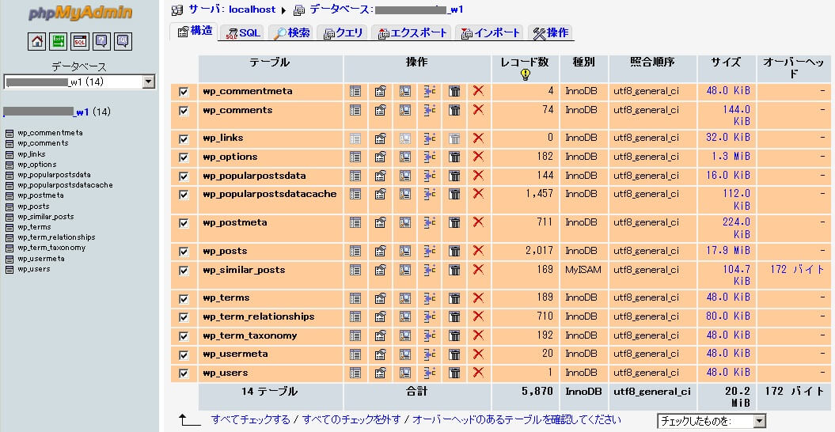
Task: Select wp_postmeta in the sidebar list
Action: pyautogui.click(x=40, y=195)
